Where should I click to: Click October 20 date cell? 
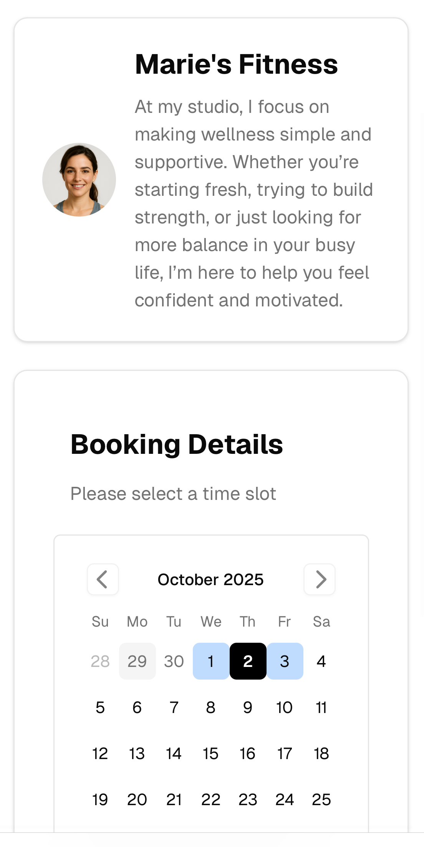point(137,799)
